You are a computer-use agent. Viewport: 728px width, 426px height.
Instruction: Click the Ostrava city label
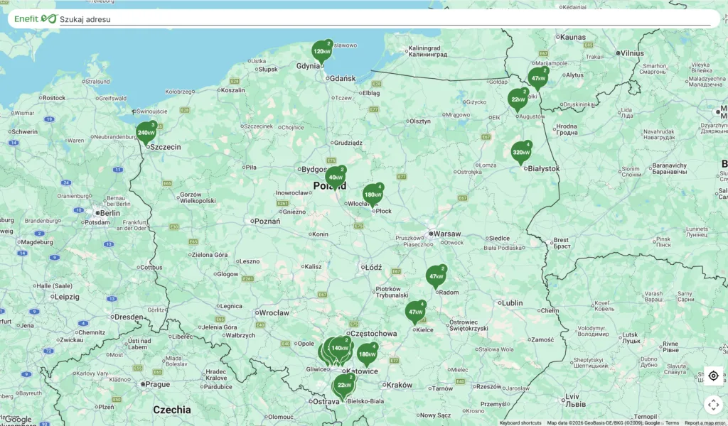[x=327, y=401]
